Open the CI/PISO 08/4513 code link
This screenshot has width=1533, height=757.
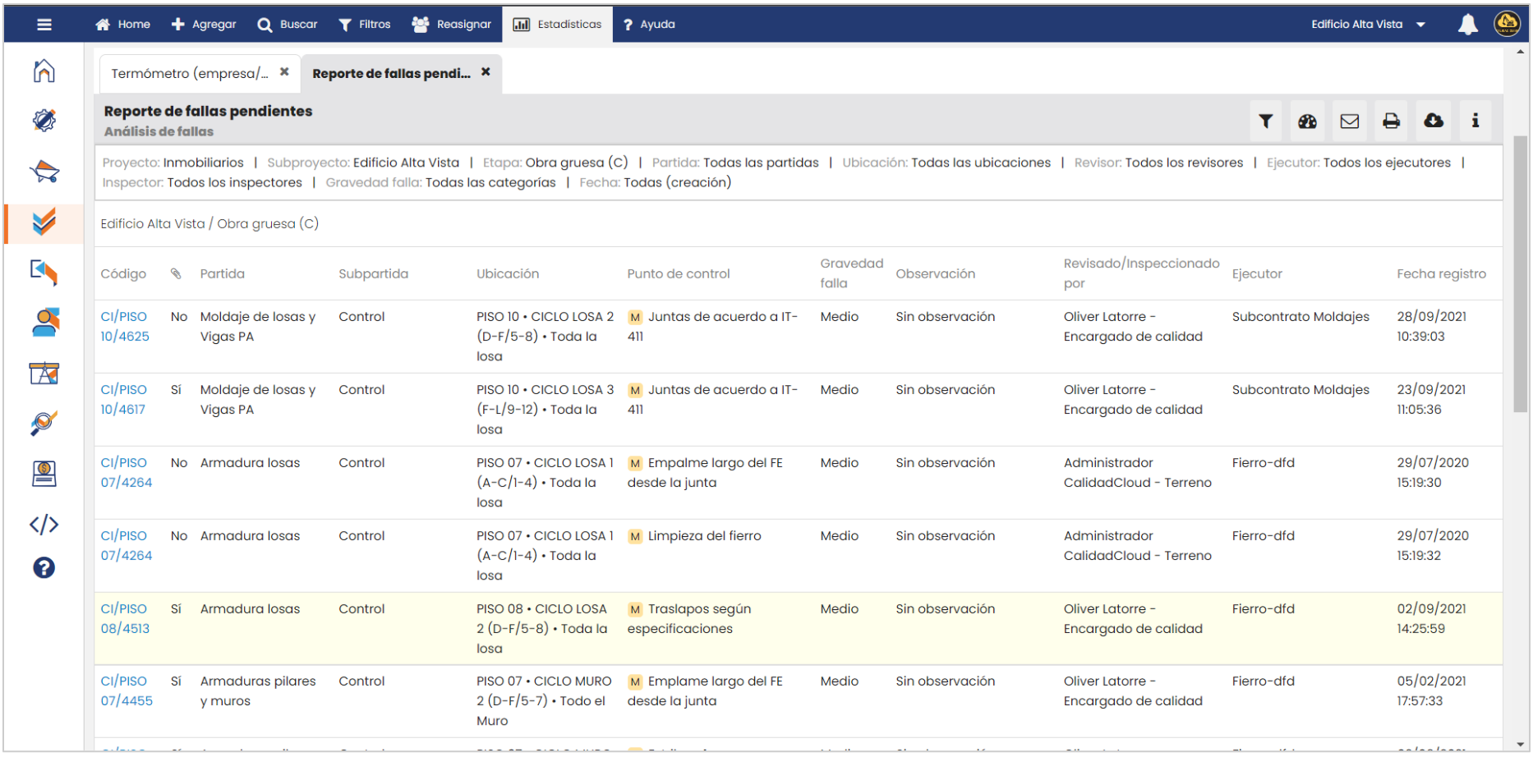(125, 619)
